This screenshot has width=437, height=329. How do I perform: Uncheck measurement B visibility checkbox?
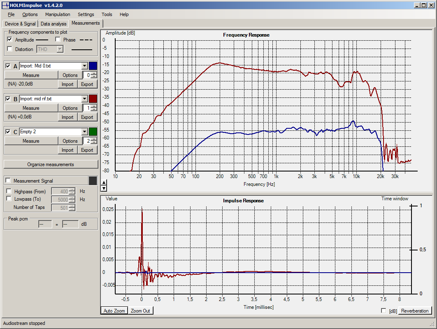8,99
